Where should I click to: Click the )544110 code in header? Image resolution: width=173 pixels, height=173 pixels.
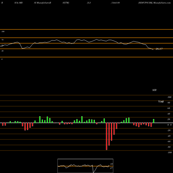115,3
